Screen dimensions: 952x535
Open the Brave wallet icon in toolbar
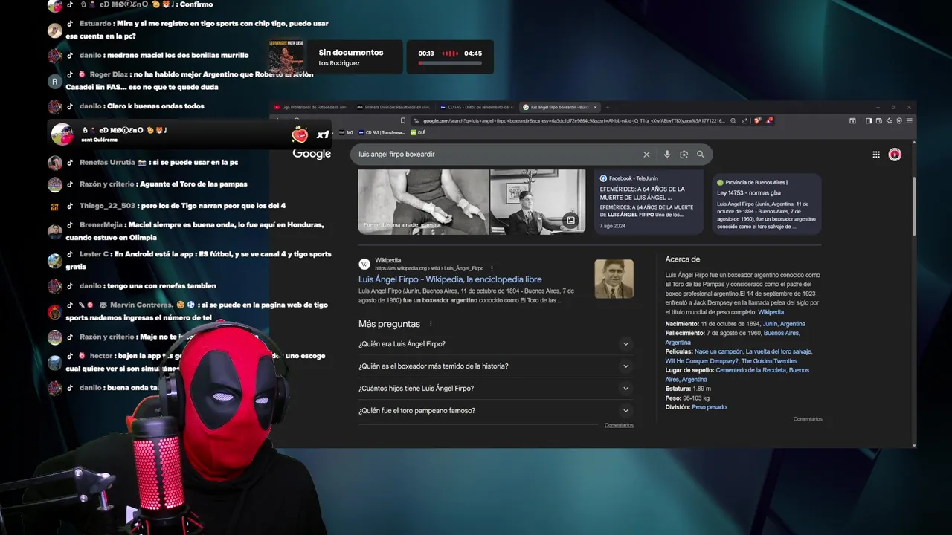pyautogui.click(x=878, y=120)
